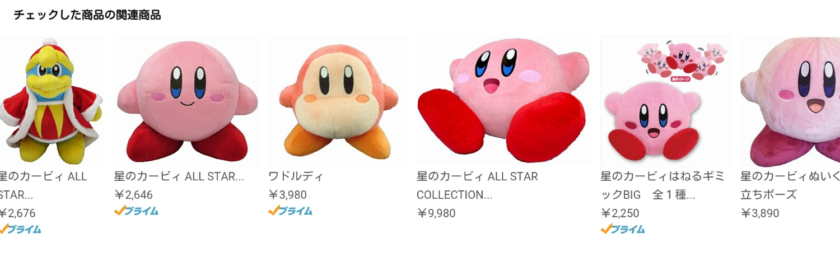
Task: Open the large sitting Kirby plush image
Action: [504, 101]
